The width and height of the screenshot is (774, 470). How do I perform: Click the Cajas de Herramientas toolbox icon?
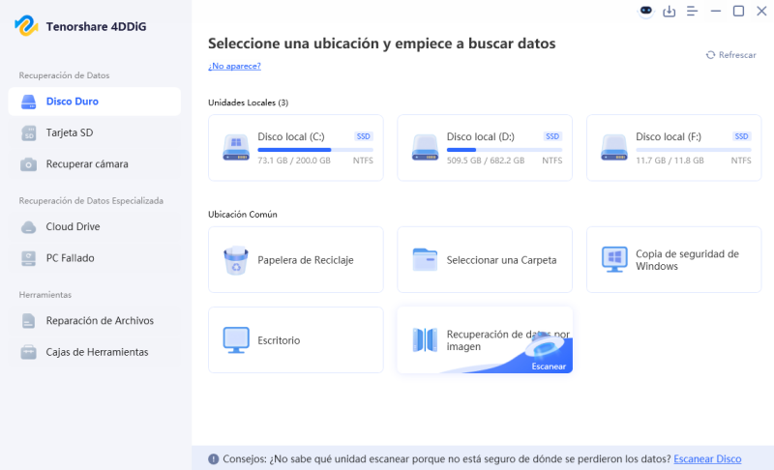pyautogui.click(x=29, y=352)
